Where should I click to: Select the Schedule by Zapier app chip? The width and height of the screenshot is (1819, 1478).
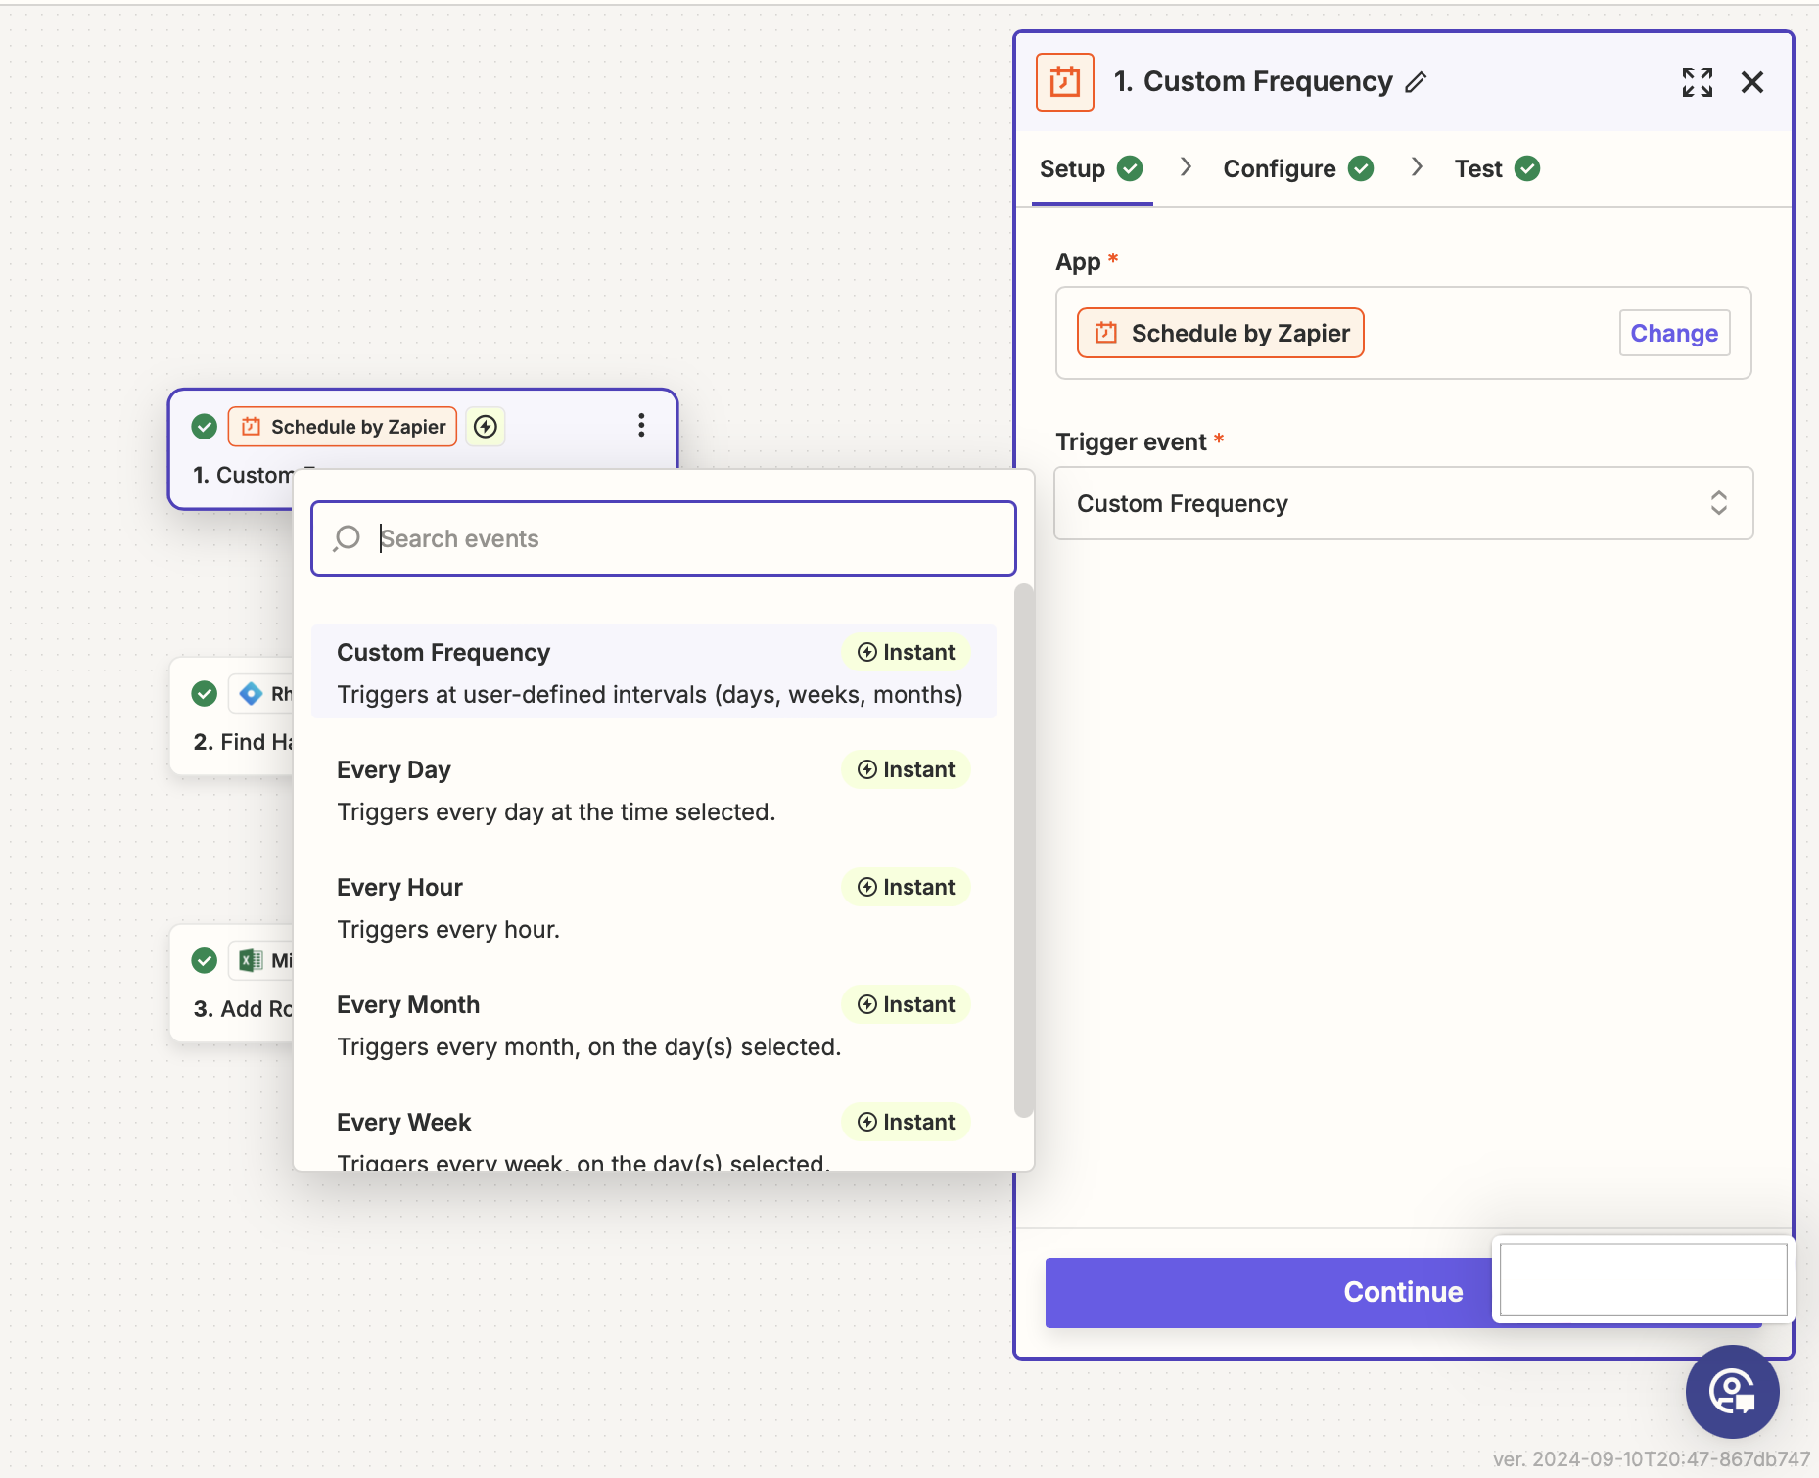(x=1221, y=333)
